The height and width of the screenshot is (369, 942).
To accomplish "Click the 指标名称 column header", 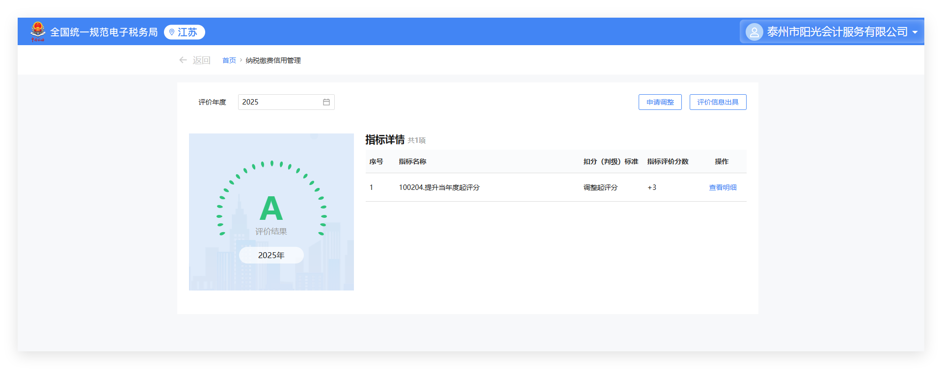I will (x=412, y=161).
